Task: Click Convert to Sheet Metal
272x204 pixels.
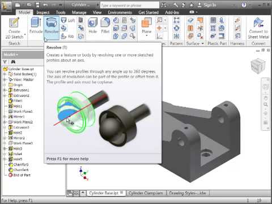Action: pos(258,28)
